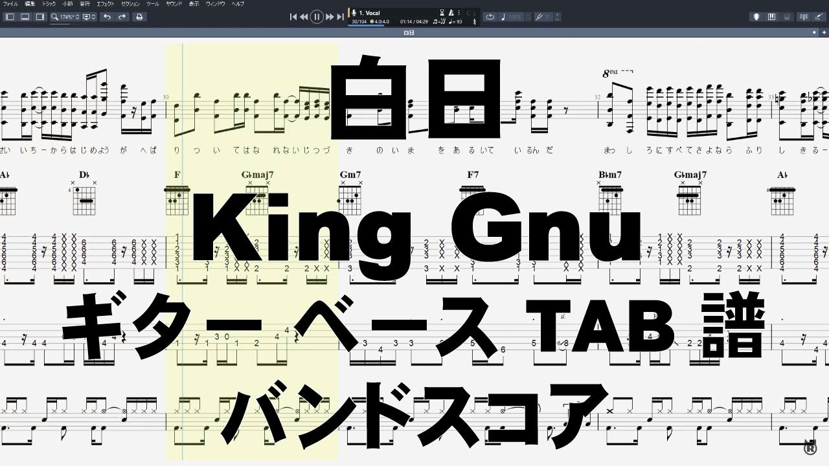Open the サウンド menu
The height and width of the screenshot is (466, 829).
click(174, 4)
